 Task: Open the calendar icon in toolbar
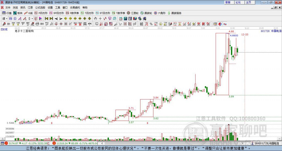coord(121,19)
